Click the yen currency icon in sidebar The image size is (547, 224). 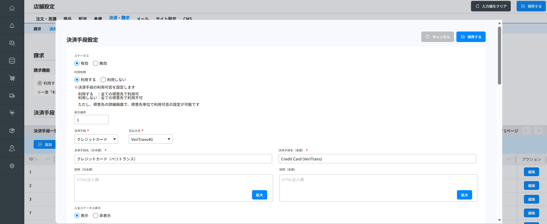pyautogui.click(x=12, y=113)
